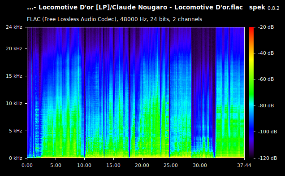Click the "-40 dB" scale label
Screen dimensions: 285x176
coord(266,53)
